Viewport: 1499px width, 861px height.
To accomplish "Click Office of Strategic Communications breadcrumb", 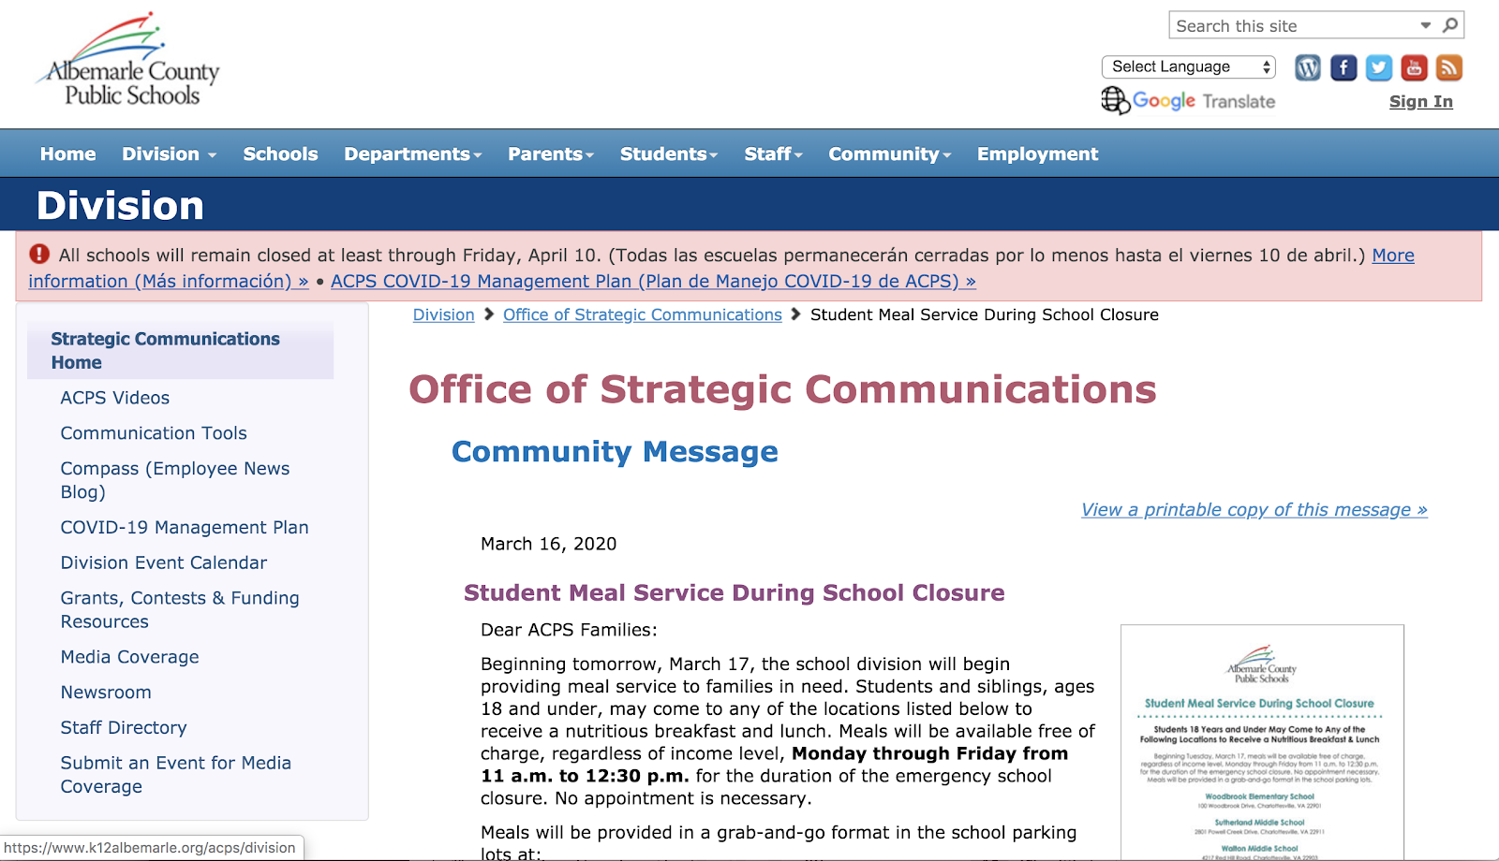I will (x=642, y=314).
